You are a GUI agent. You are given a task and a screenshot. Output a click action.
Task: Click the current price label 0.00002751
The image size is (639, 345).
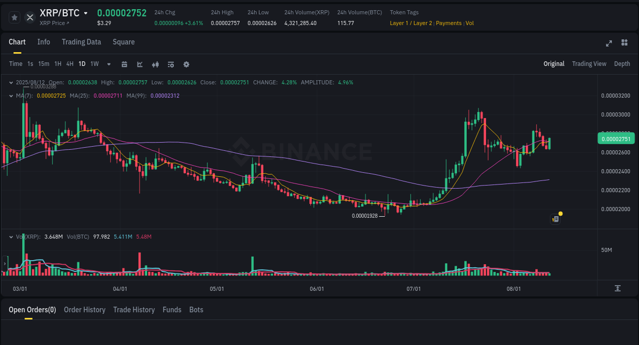615,139
